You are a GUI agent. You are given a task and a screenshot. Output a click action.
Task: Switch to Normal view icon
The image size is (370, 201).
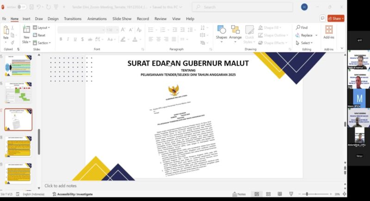(x=257, y=194)
